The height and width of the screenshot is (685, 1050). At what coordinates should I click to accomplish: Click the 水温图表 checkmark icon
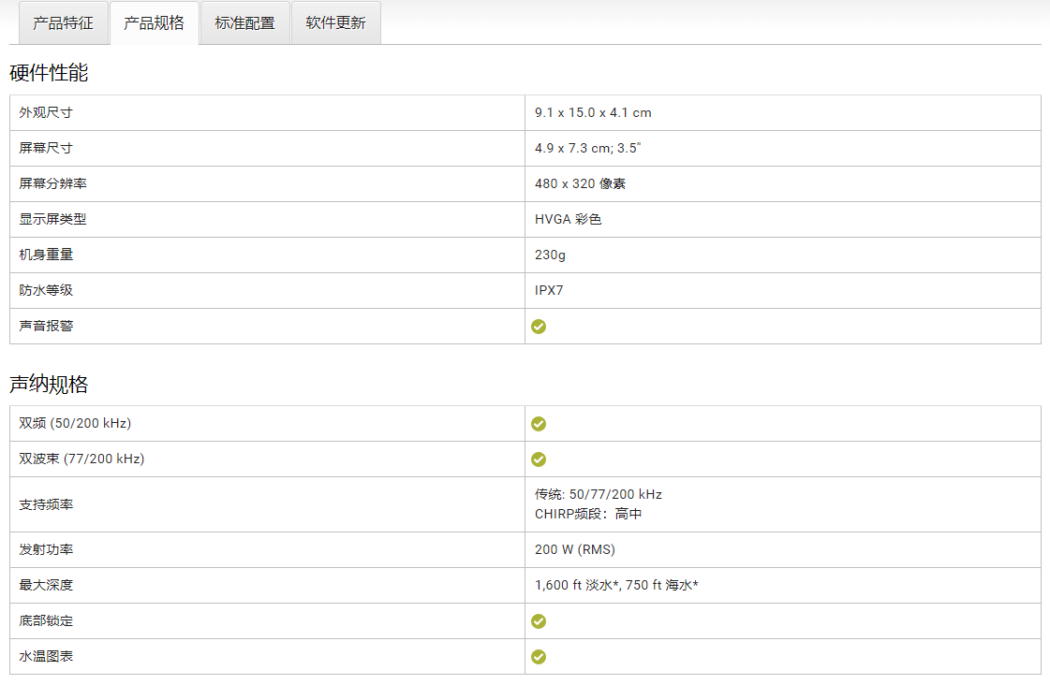539,657
